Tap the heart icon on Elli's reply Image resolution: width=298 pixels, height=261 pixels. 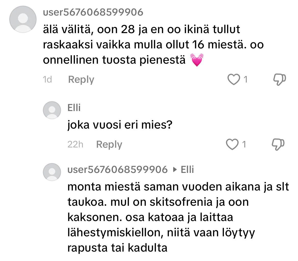coord(232,144)
